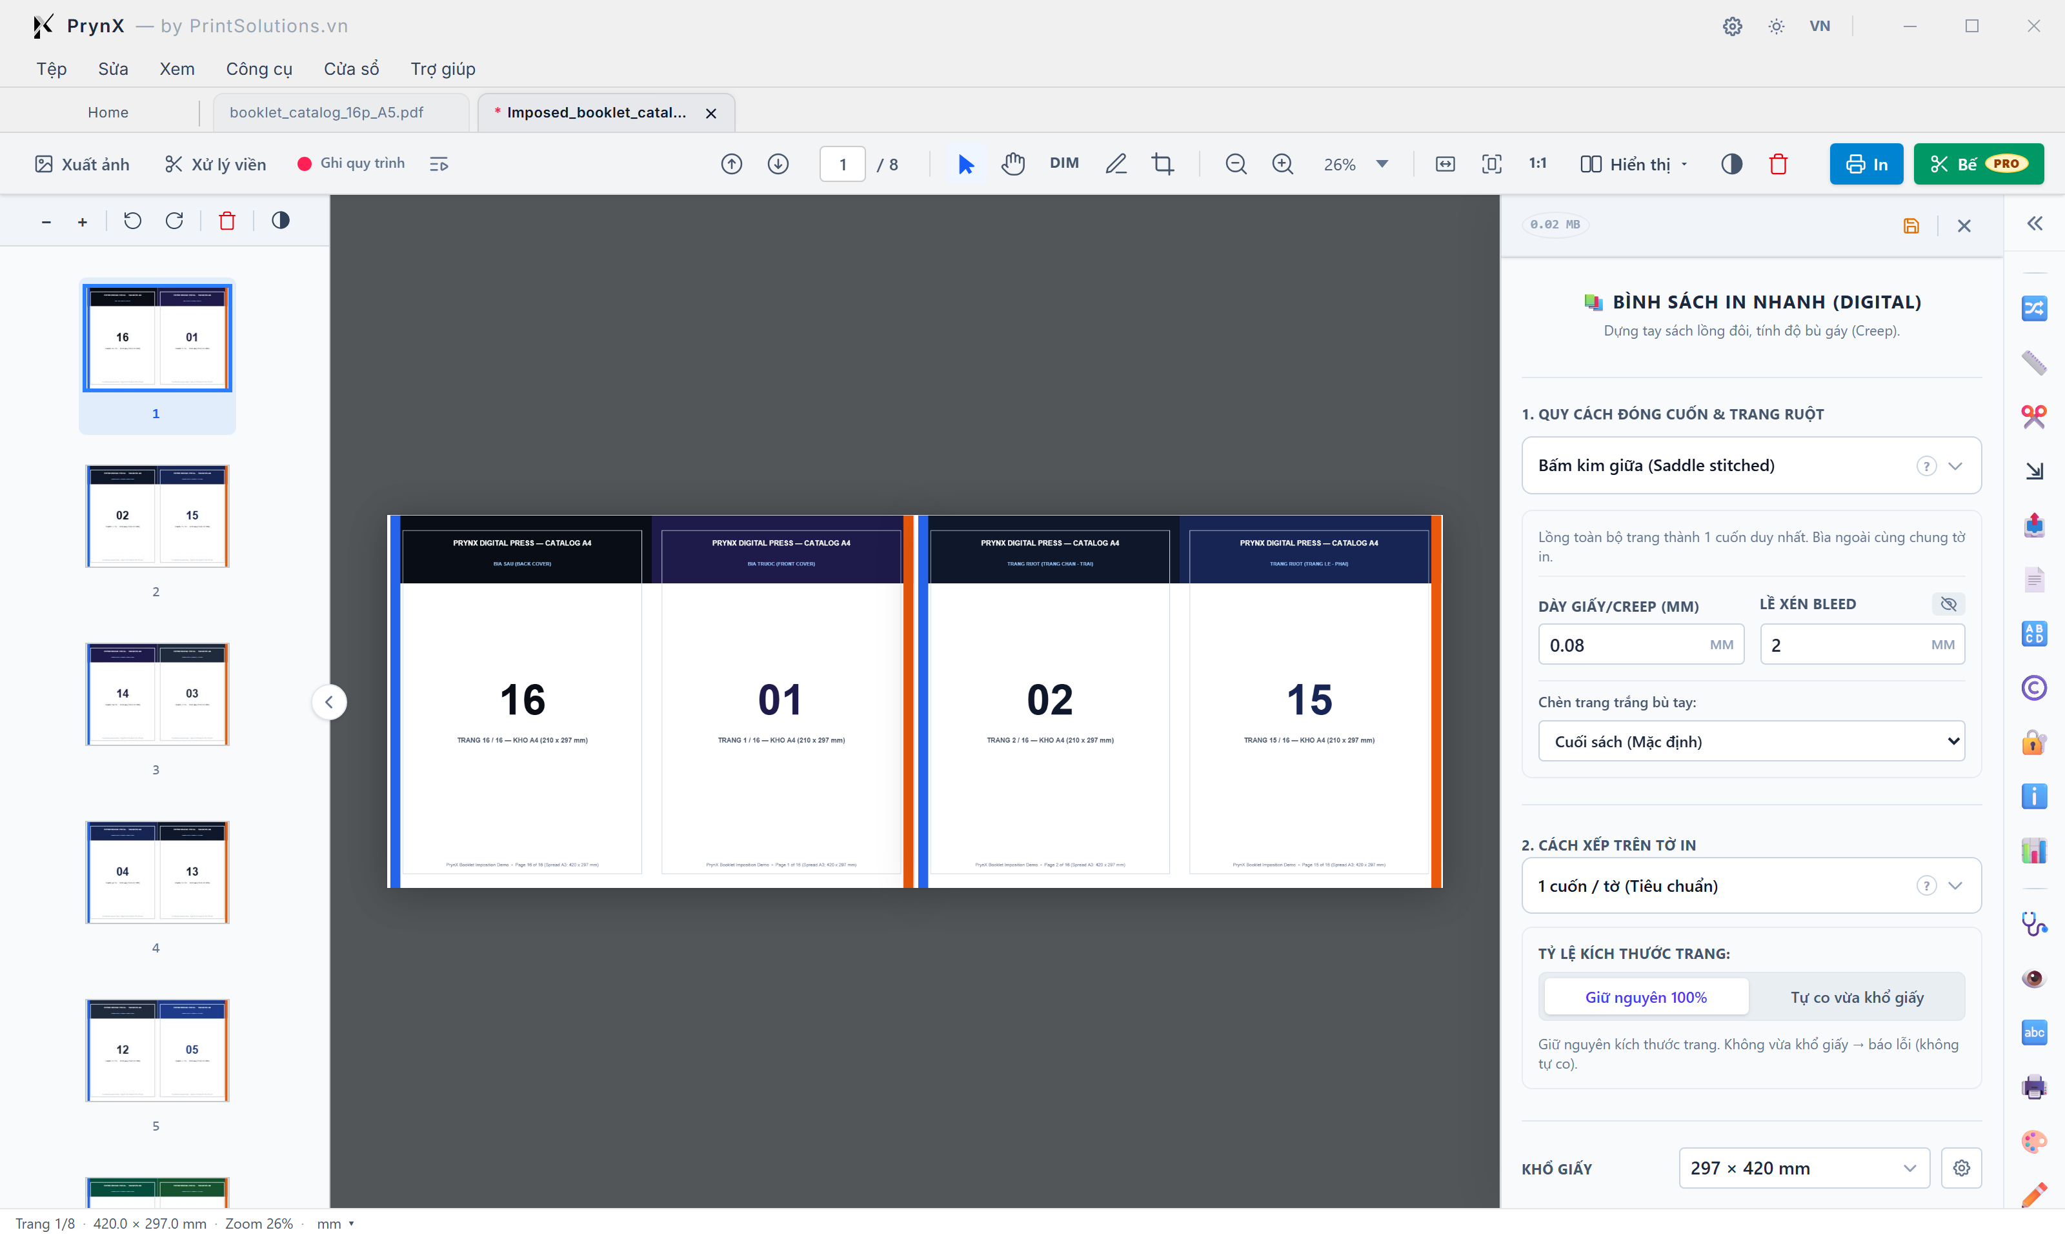Click the fit page icon
The height and width of the screenshot is (1239, 2065).
click(1491, 165)
